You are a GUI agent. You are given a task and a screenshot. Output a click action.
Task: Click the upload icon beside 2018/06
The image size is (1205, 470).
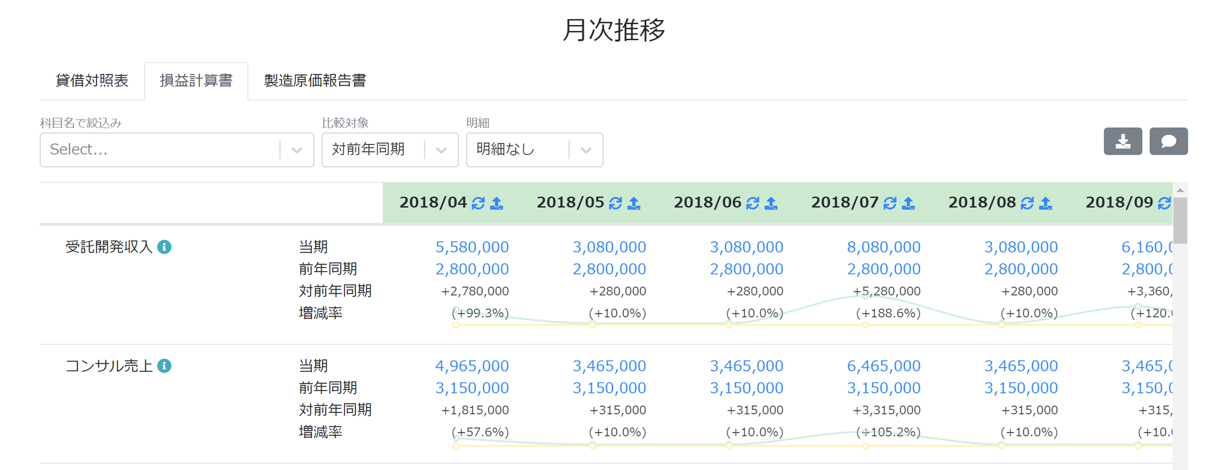[771, 204]
